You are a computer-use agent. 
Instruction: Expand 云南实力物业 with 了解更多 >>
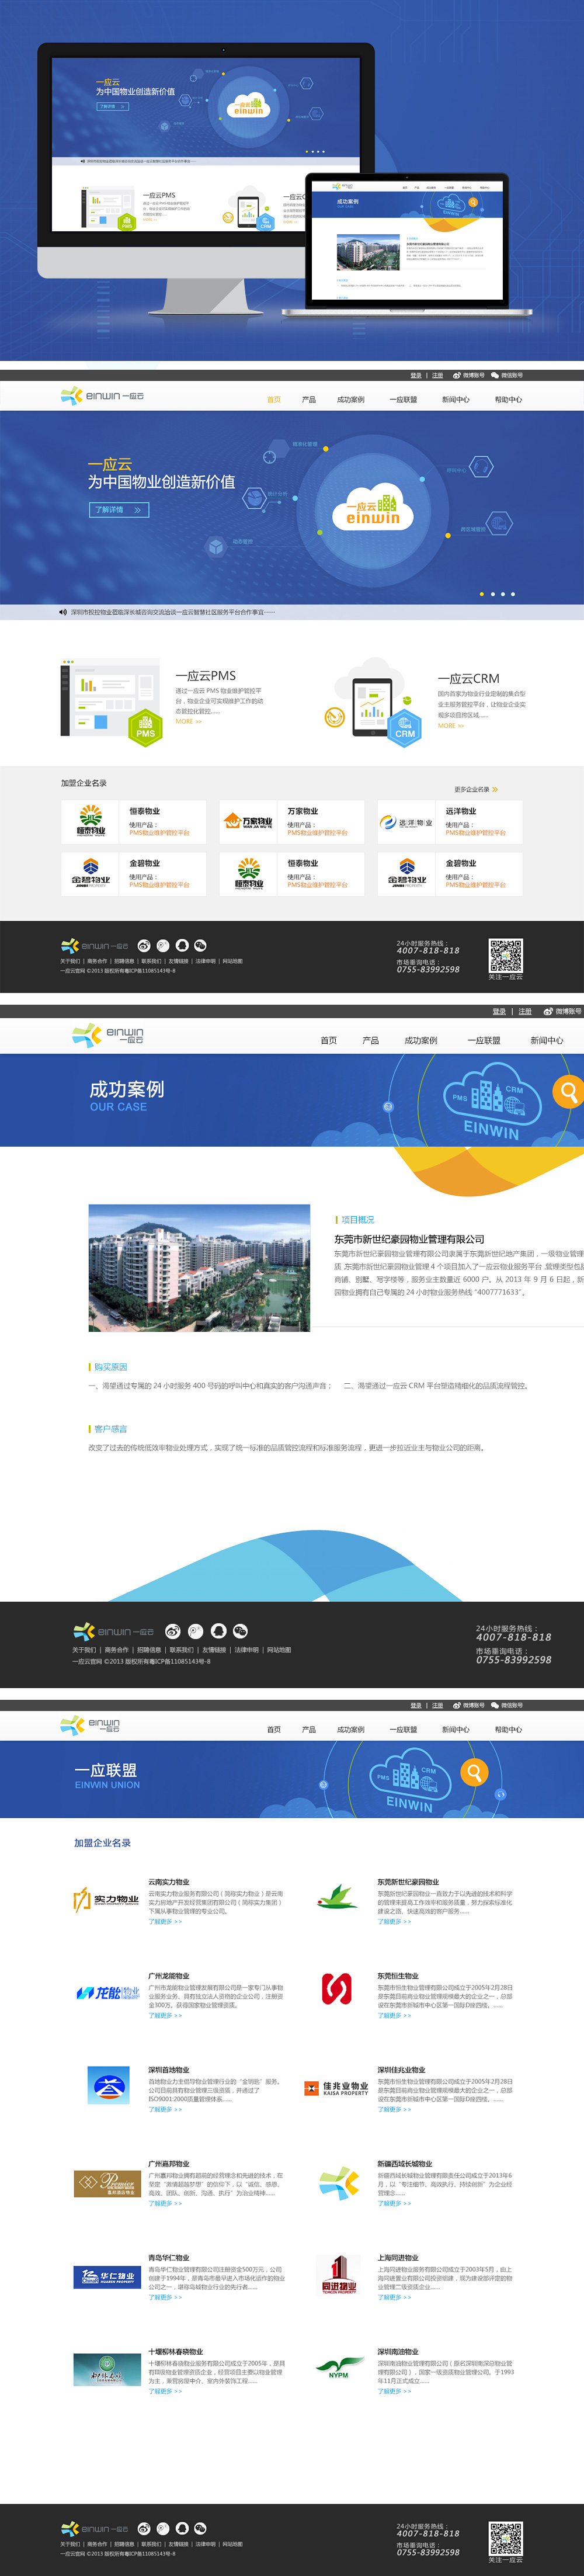pos(165,1921)
